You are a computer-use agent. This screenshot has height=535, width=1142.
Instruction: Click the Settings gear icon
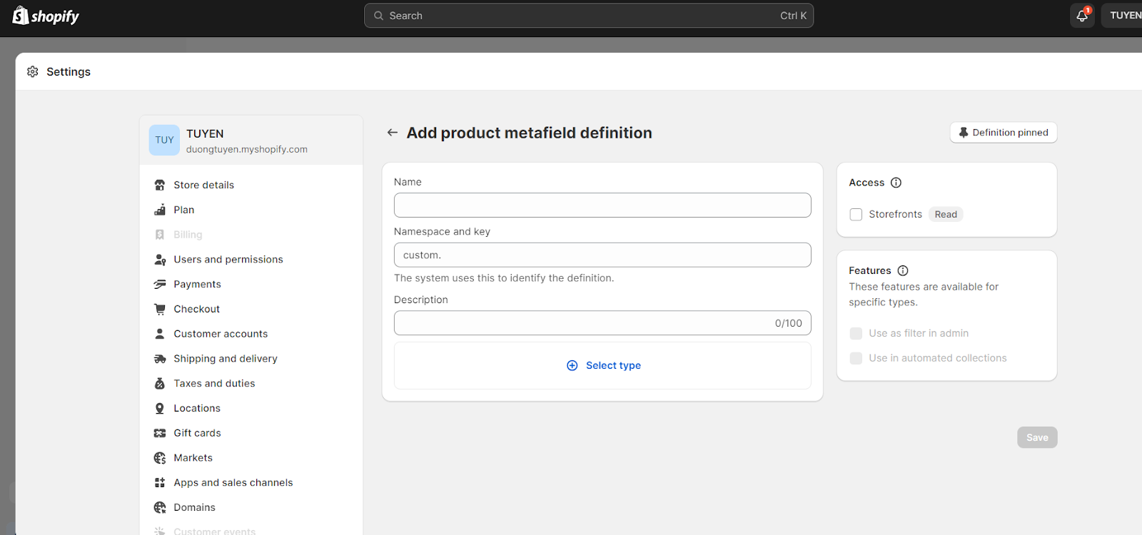[x=33, y=72]
